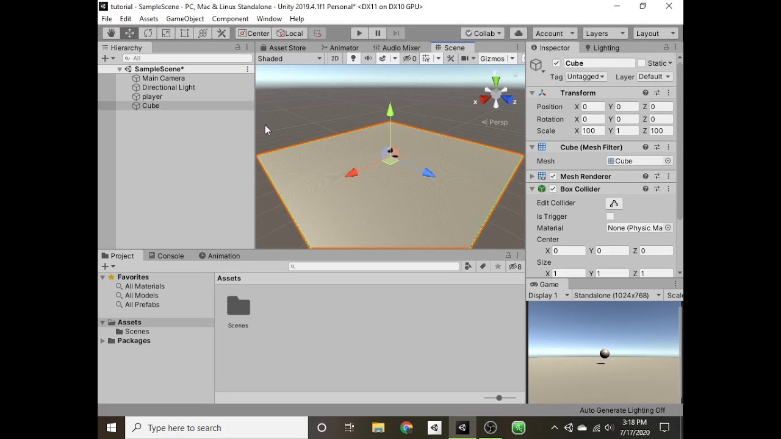Viewport: 781px width, 439px height.
Task: Toggle scene lighting bulb icon
Action: tap(353, 59)
